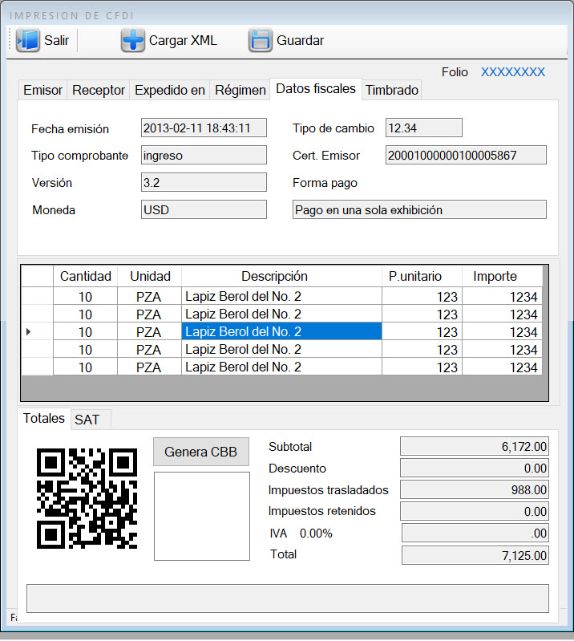Click the IVA amount field

(x=475, y=533)
